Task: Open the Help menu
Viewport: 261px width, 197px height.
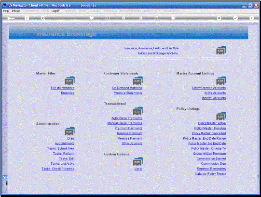Action: pyautogui.click(x=6, y=11)
